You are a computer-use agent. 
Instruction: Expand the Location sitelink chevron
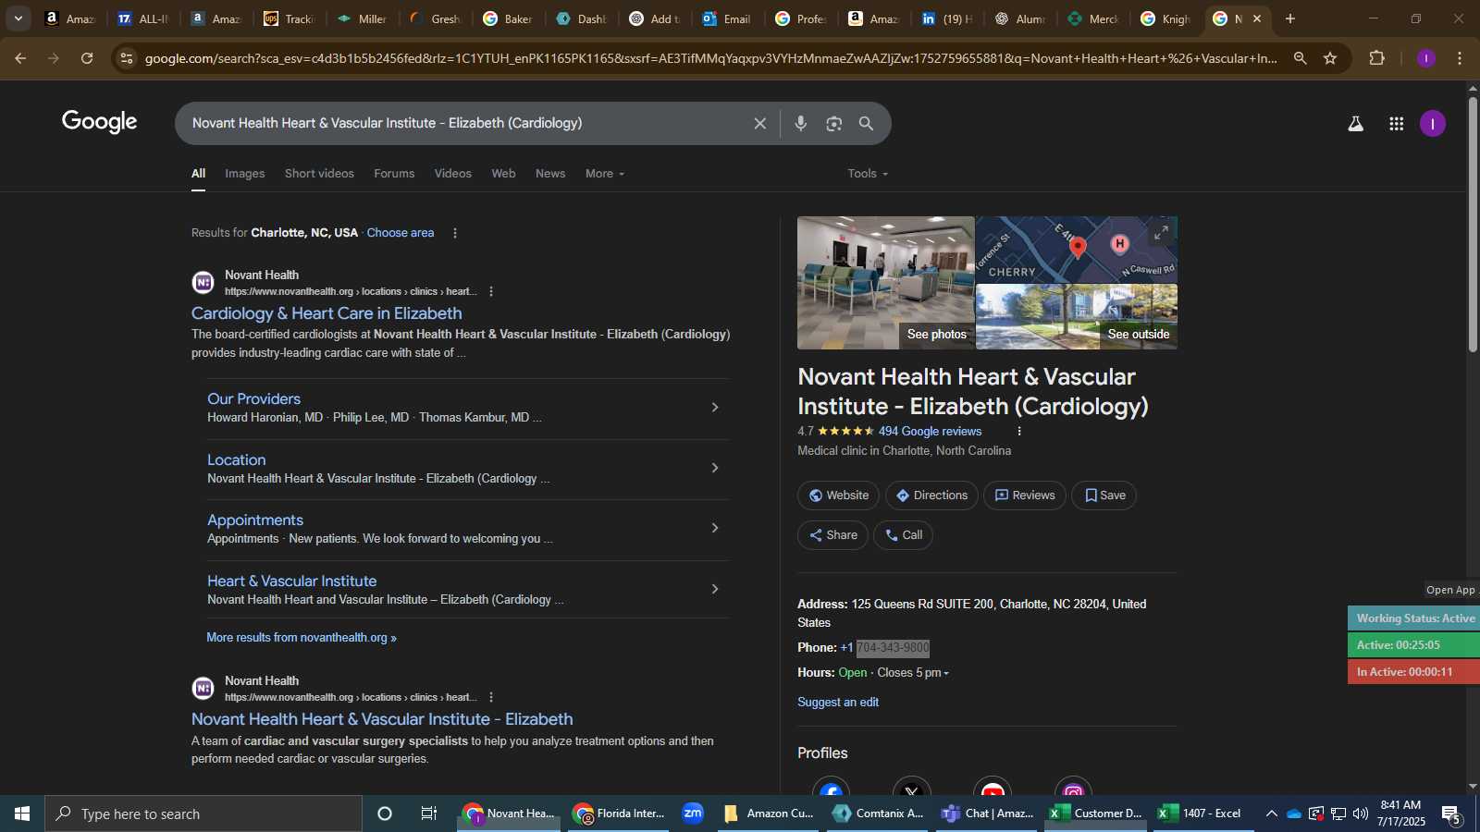click(714, 468)
